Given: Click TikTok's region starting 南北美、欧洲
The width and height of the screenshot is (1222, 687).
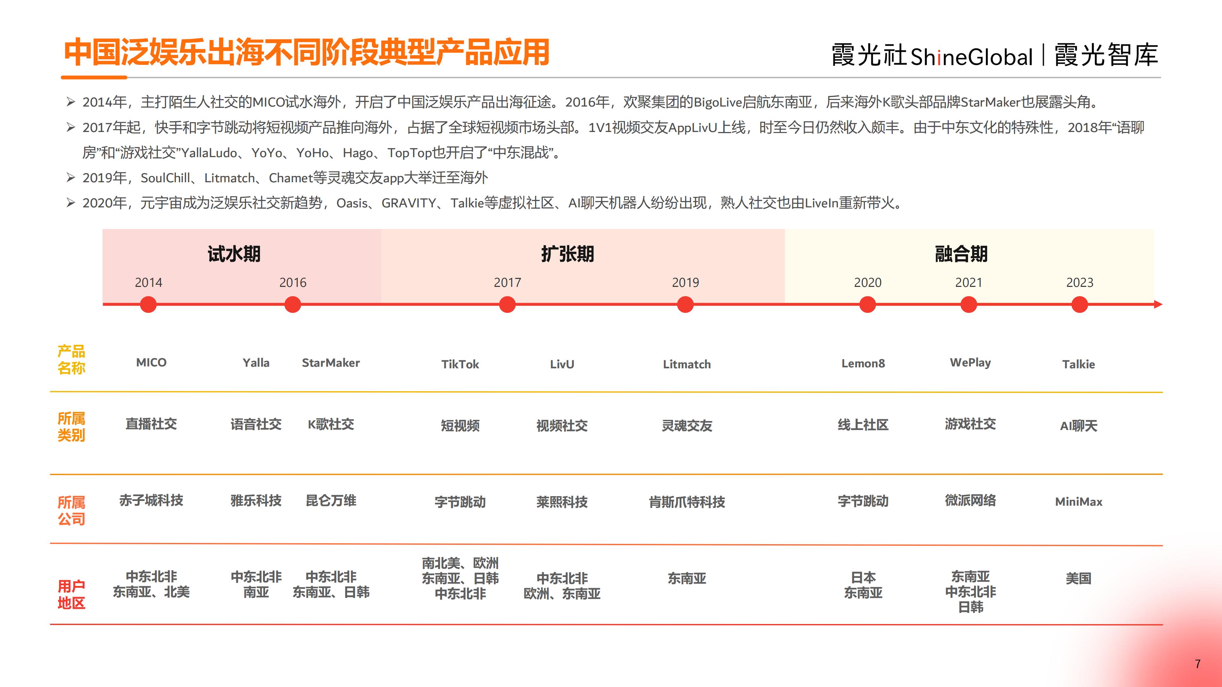Looking at the screenshot, I should (x=460, y=579).
